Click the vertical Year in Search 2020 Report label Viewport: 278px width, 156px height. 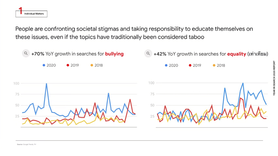[x=273, y=77]
